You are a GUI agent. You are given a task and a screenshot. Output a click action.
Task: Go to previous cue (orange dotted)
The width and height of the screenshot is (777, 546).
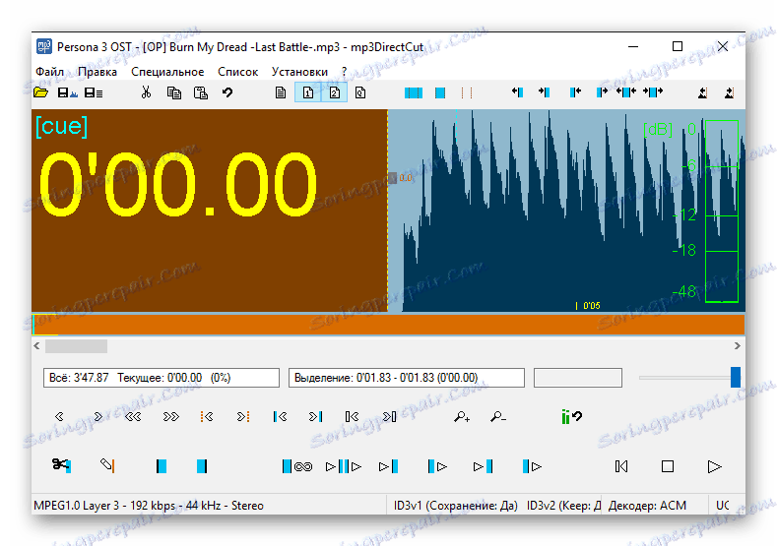[207, 417]
